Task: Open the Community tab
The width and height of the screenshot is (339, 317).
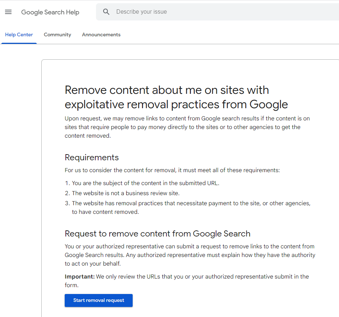Action: point(58,35)
